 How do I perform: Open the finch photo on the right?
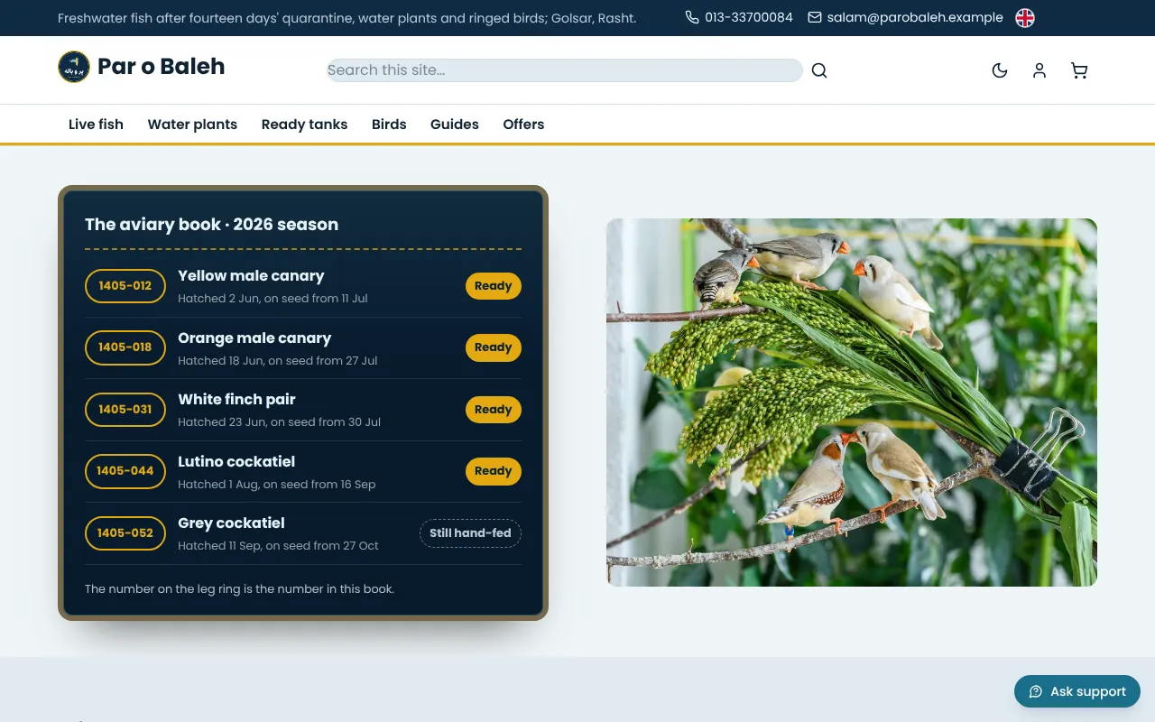[x=852, y=403]
